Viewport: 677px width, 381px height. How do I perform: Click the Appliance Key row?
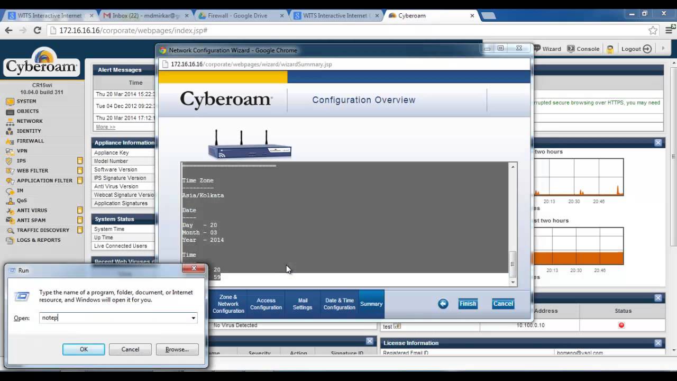point(124,152)
